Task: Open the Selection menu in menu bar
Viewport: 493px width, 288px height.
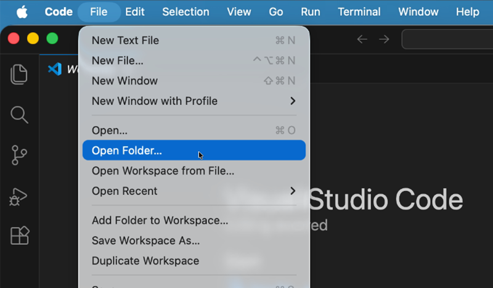Action: pyautogui.click(x=185, y=12)
